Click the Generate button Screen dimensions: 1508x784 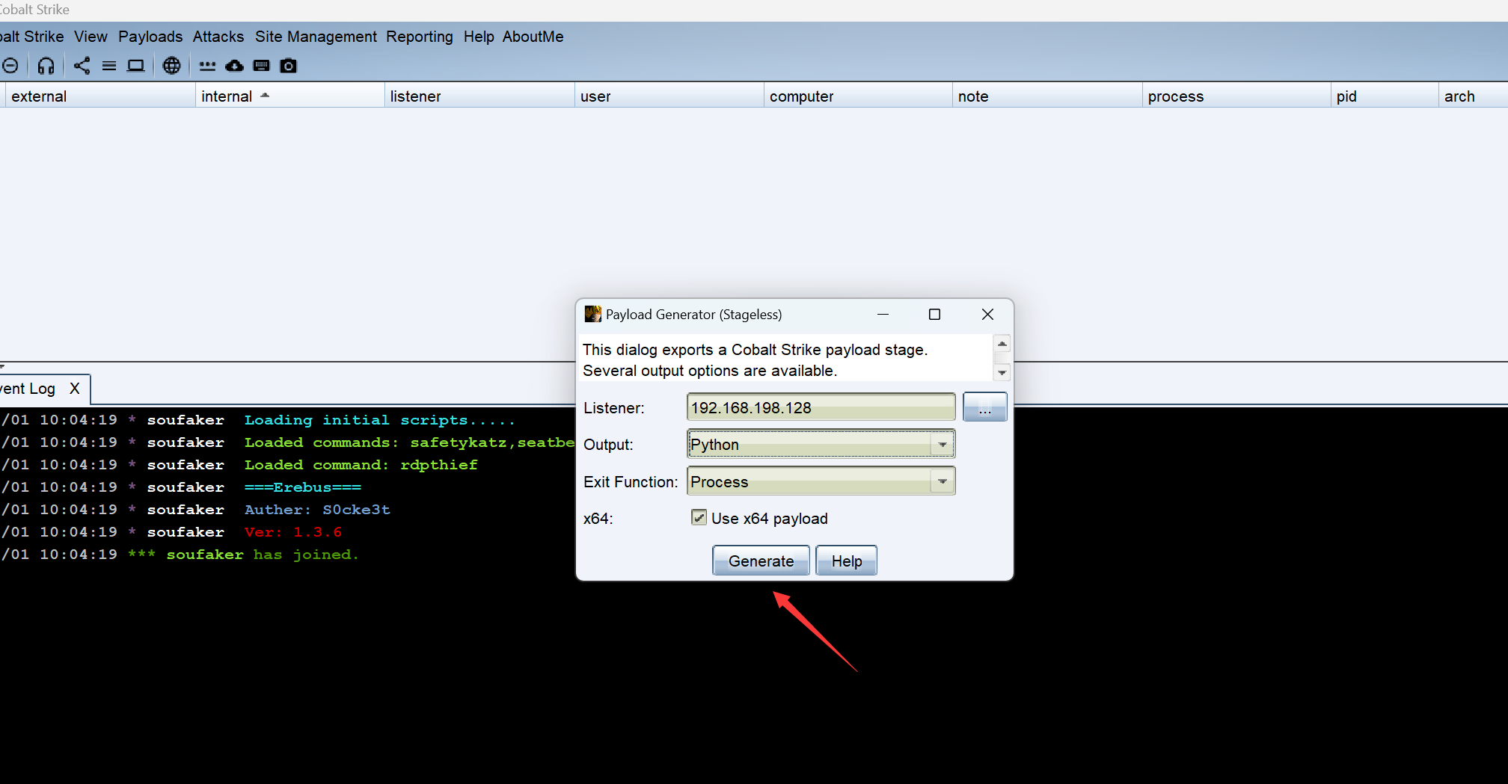pos(761,561)
